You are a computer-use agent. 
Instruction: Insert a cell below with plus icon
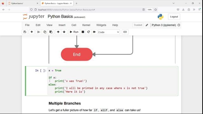pos(32,32)
